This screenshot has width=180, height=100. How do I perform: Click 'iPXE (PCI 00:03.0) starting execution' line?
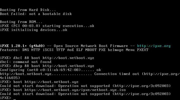(47, 26)
